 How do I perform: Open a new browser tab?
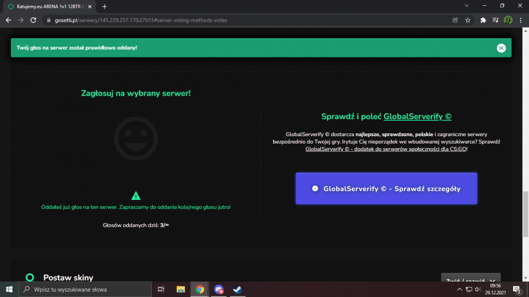coord(105,6)
